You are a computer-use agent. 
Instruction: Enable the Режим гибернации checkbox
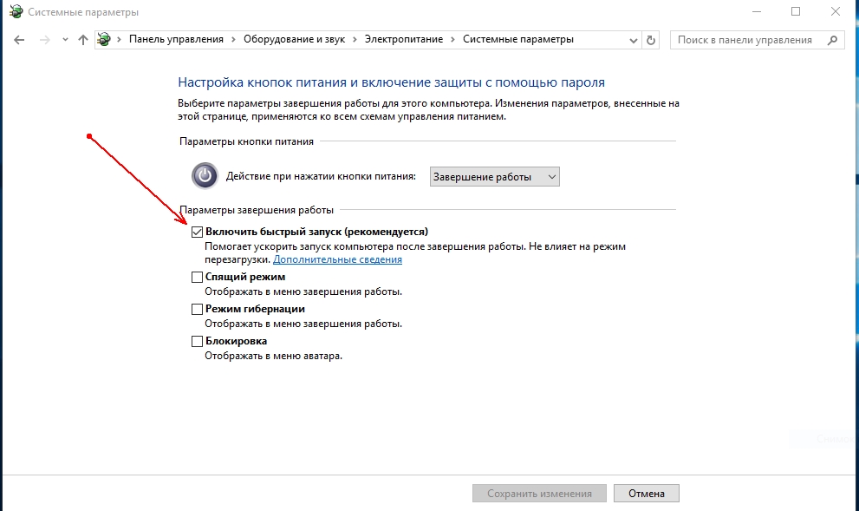[197, 310]
